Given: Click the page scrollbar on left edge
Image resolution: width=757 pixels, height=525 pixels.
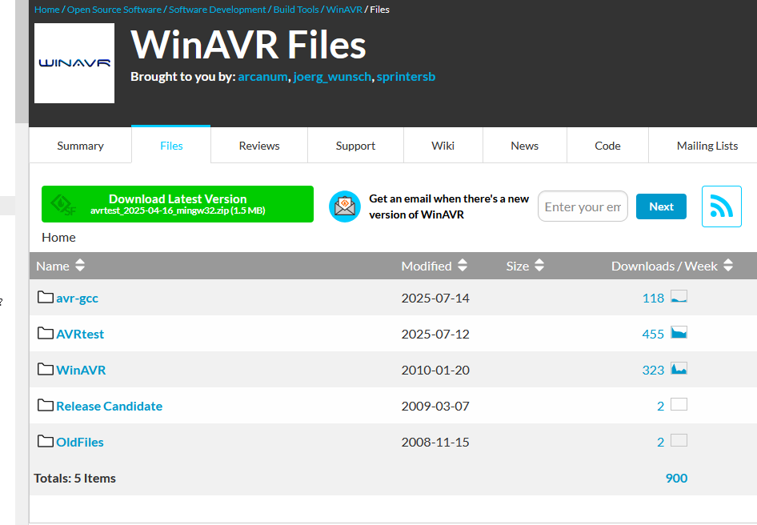Looking at the screenshot, I should point(22,62).
